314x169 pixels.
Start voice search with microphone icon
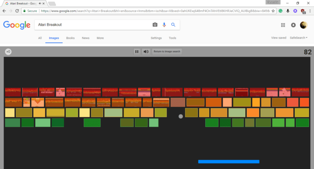coord(164,25)
